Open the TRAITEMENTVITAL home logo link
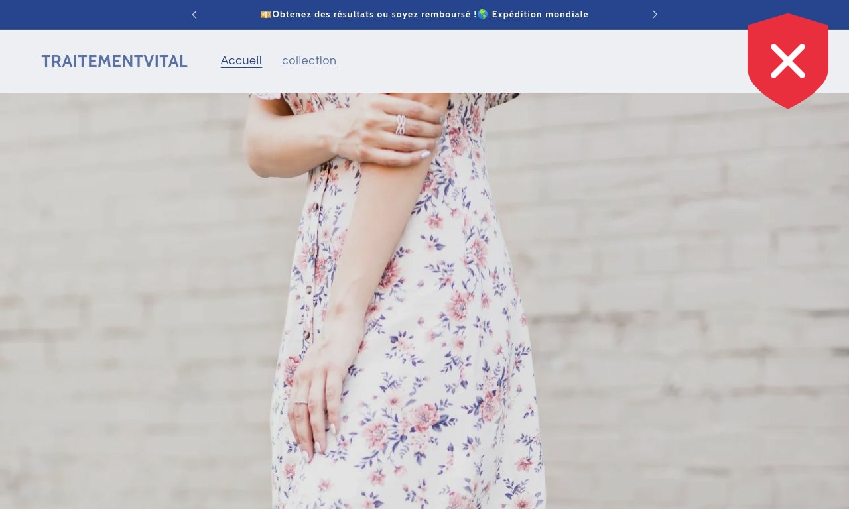 [x=115, y=61]
